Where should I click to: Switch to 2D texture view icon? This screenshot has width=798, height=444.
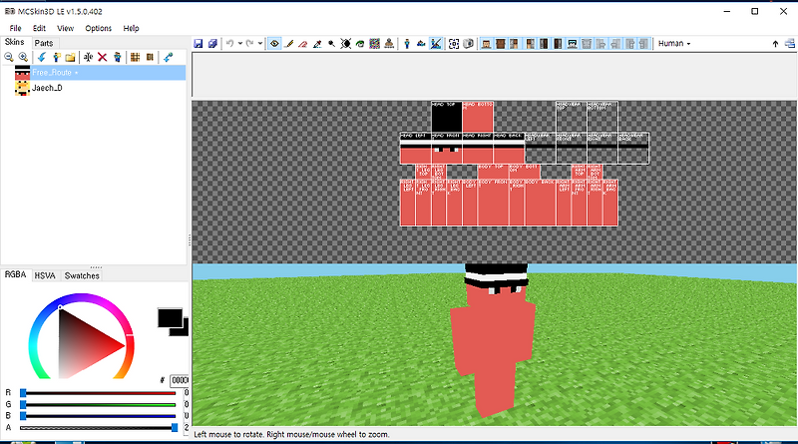[421, 44]
